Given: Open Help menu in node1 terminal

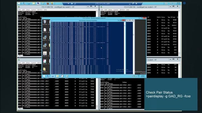Looking at the screenshot, I should tap(45, 10).
